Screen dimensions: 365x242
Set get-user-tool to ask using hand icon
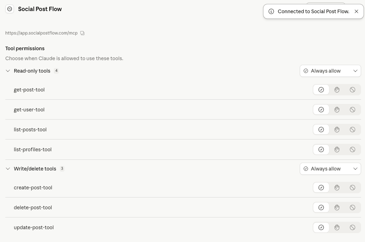click(x=337, y=110)
